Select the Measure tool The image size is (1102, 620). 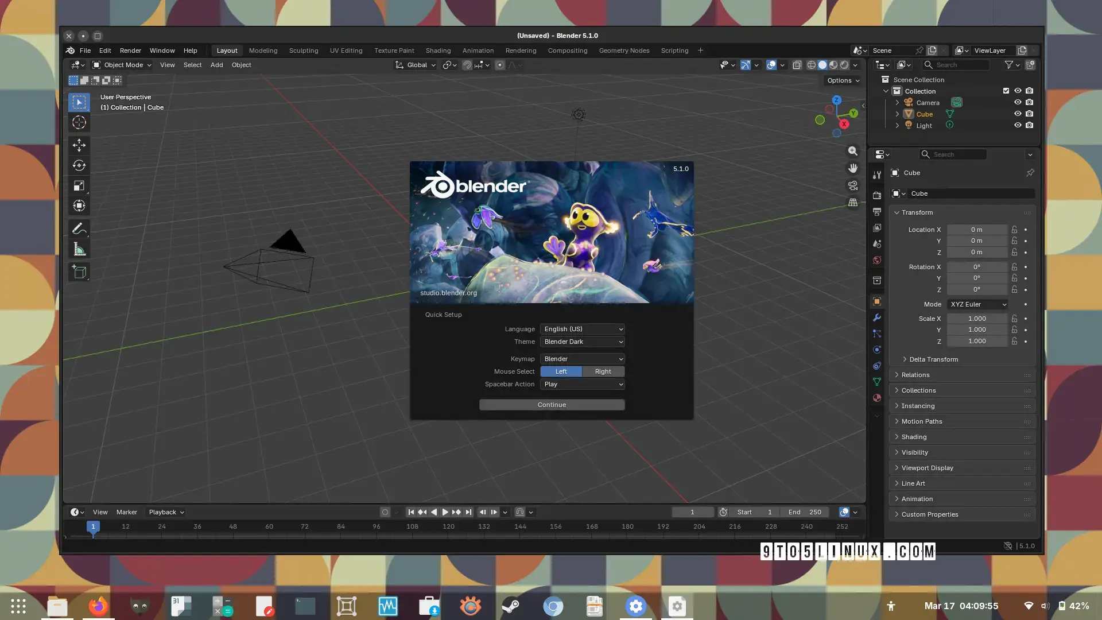(x=79, y=249)
